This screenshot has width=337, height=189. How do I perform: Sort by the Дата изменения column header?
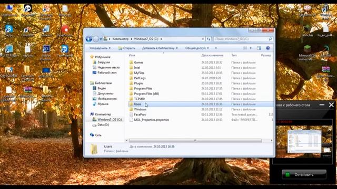[x=212, y=55]
